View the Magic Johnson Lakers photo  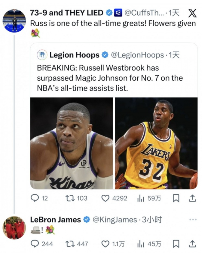point(156,143)
